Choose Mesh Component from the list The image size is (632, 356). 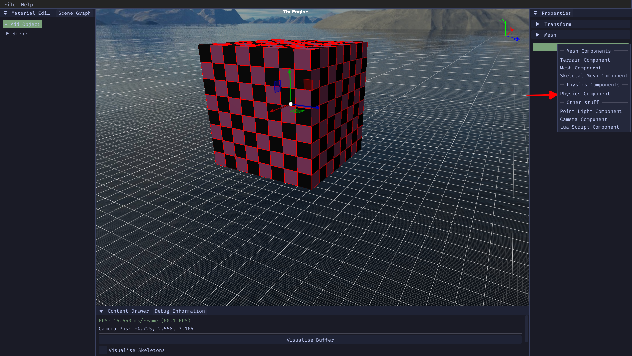coord(580,68)
